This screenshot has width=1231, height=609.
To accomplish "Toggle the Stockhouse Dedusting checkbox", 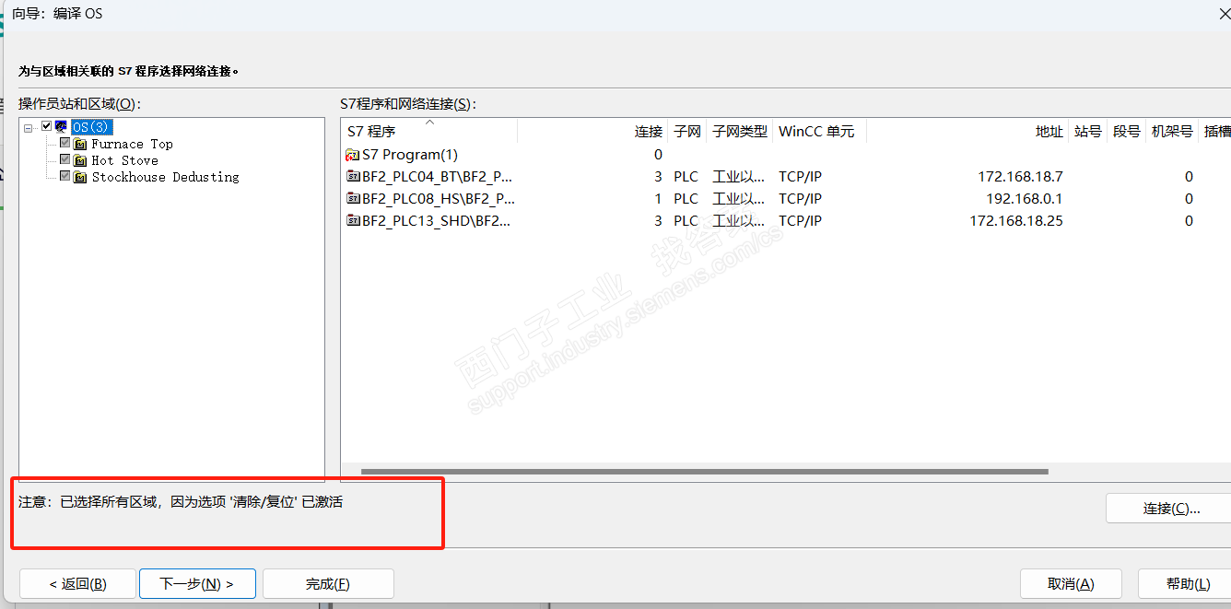I will (x=64, y=176).
